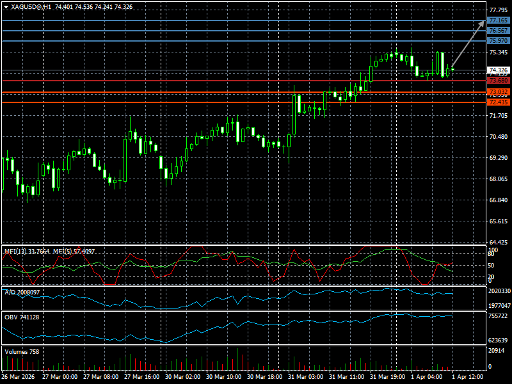Click the OBV indicator label
This screenshot has width=512, height=384.
pyautogui.click(x=21, y=317)
